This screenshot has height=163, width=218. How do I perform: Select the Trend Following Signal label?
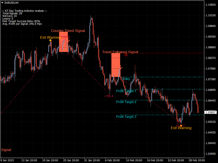[x=120, y=52]
